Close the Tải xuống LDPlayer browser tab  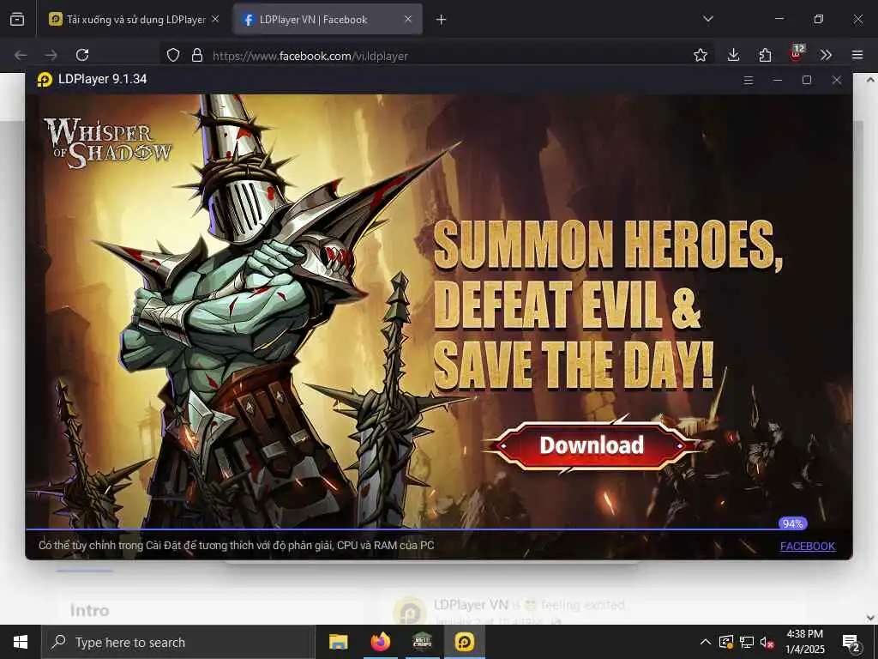tap(215, 19)
